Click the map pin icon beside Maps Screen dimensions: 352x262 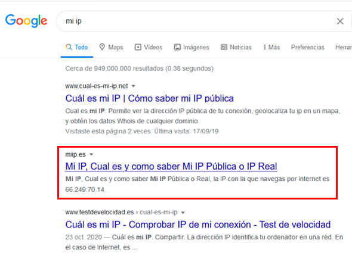click(x=102, y=47)
